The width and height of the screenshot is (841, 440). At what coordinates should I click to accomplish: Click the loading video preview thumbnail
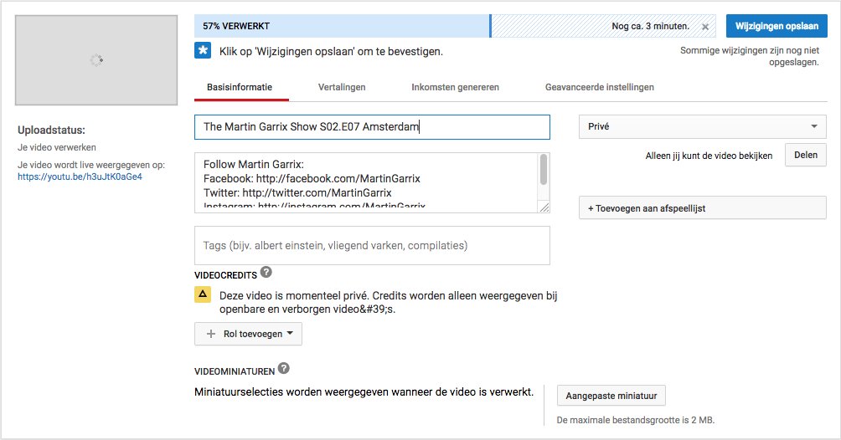(x=96, y=60)
